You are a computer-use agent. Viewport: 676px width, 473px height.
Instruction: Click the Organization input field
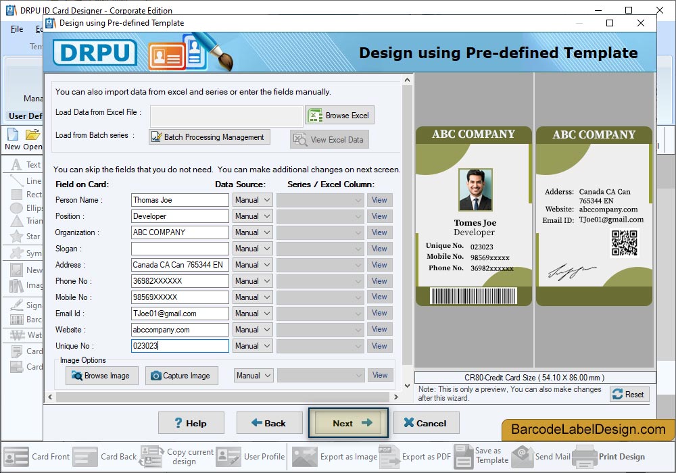180,232
